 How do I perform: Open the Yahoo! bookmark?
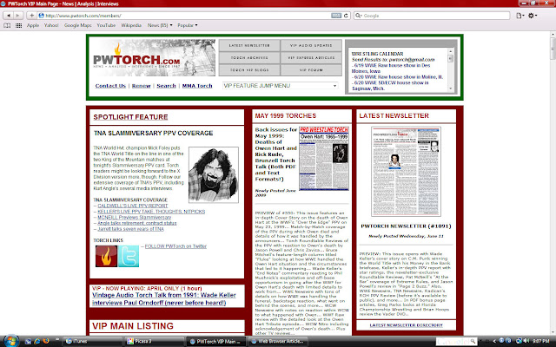pyautogui.click(x=51, y=25)
